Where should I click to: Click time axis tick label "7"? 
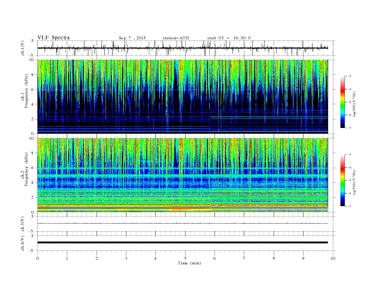click(244, 258)
